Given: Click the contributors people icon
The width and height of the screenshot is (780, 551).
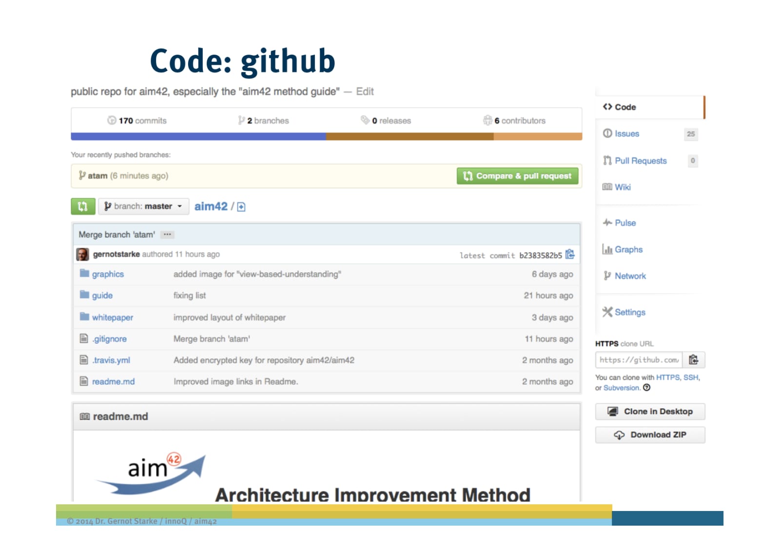Looking at the screenshot, I should pos(487,120).
